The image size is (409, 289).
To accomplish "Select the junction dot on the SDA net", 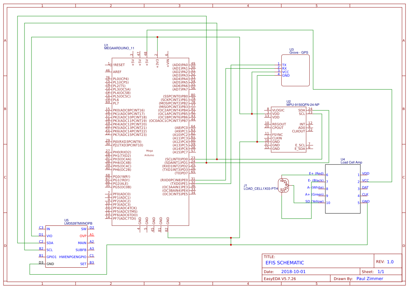I will tap(206, 162).
